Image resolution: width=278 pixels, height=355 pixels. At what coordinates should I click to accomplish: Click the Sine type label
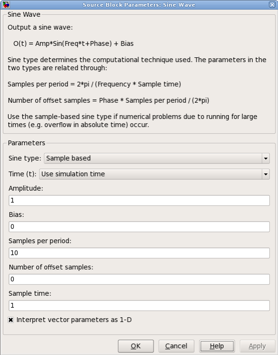point(25,158)
